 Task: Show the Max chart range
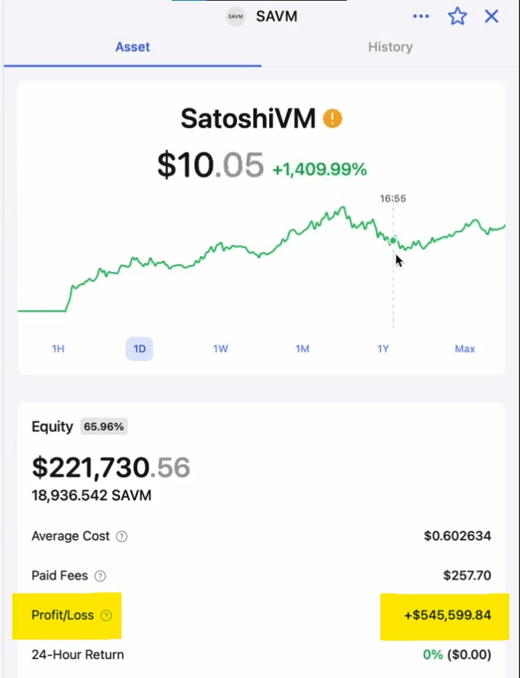point(465,348)
